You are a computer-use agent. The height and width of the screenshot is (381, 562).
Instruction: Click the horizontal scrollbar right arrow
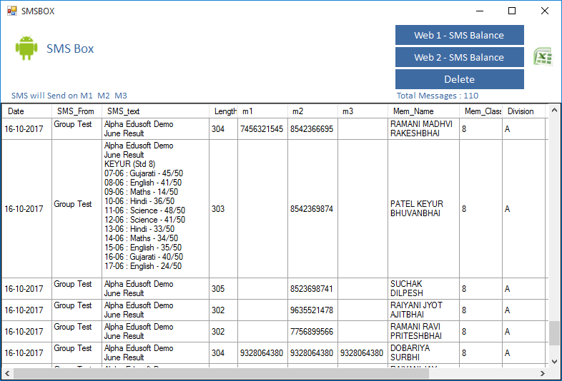click(543, 374)
